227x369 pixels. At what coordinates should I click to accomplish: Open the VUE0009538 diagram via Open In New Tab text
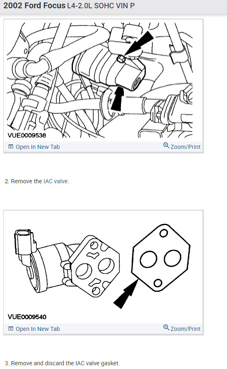(38, 147)
